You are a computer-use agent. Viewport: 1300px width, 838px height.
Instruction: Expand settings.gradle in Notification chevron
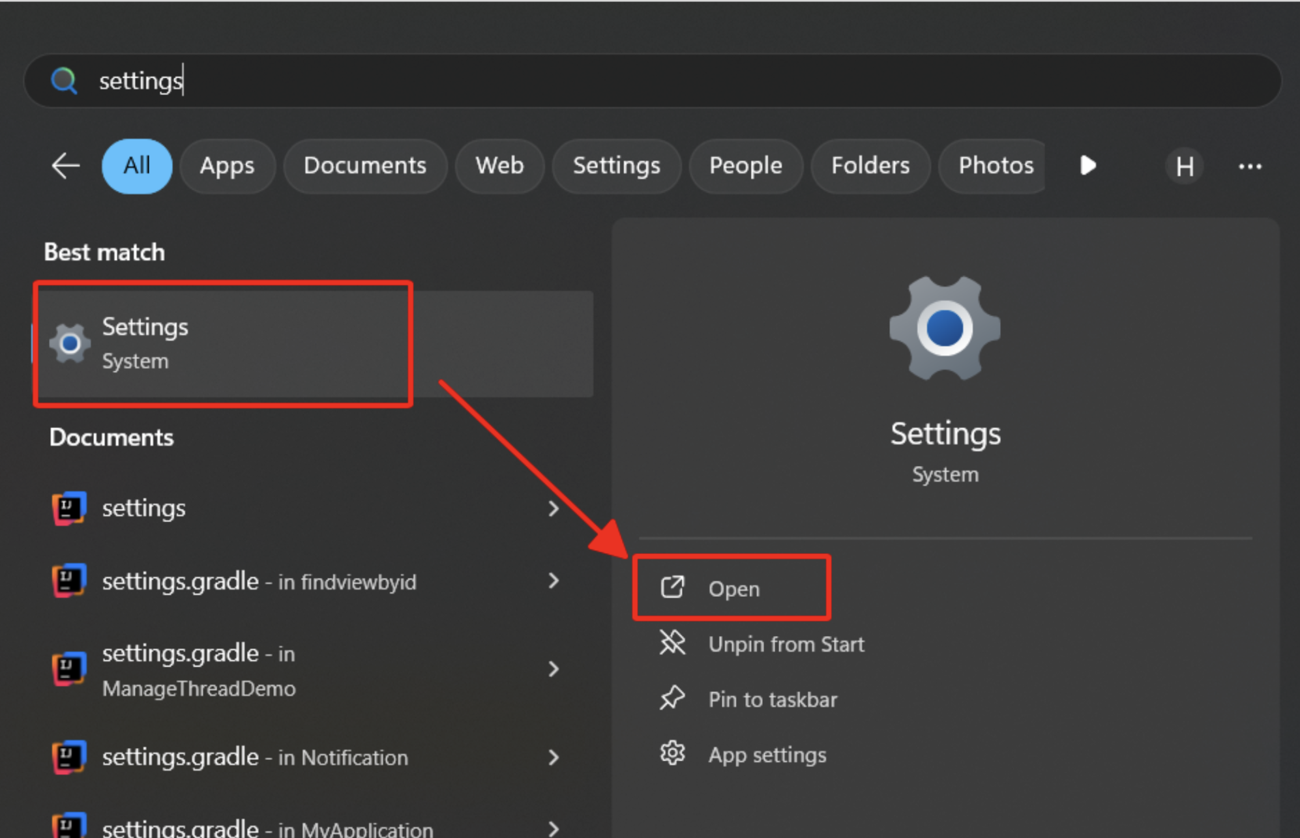point(554,757)
